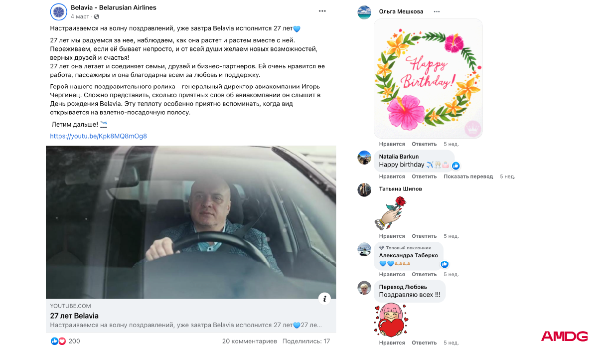
Task: Open Поделились: 17 shares list
Action: (306, 342)
